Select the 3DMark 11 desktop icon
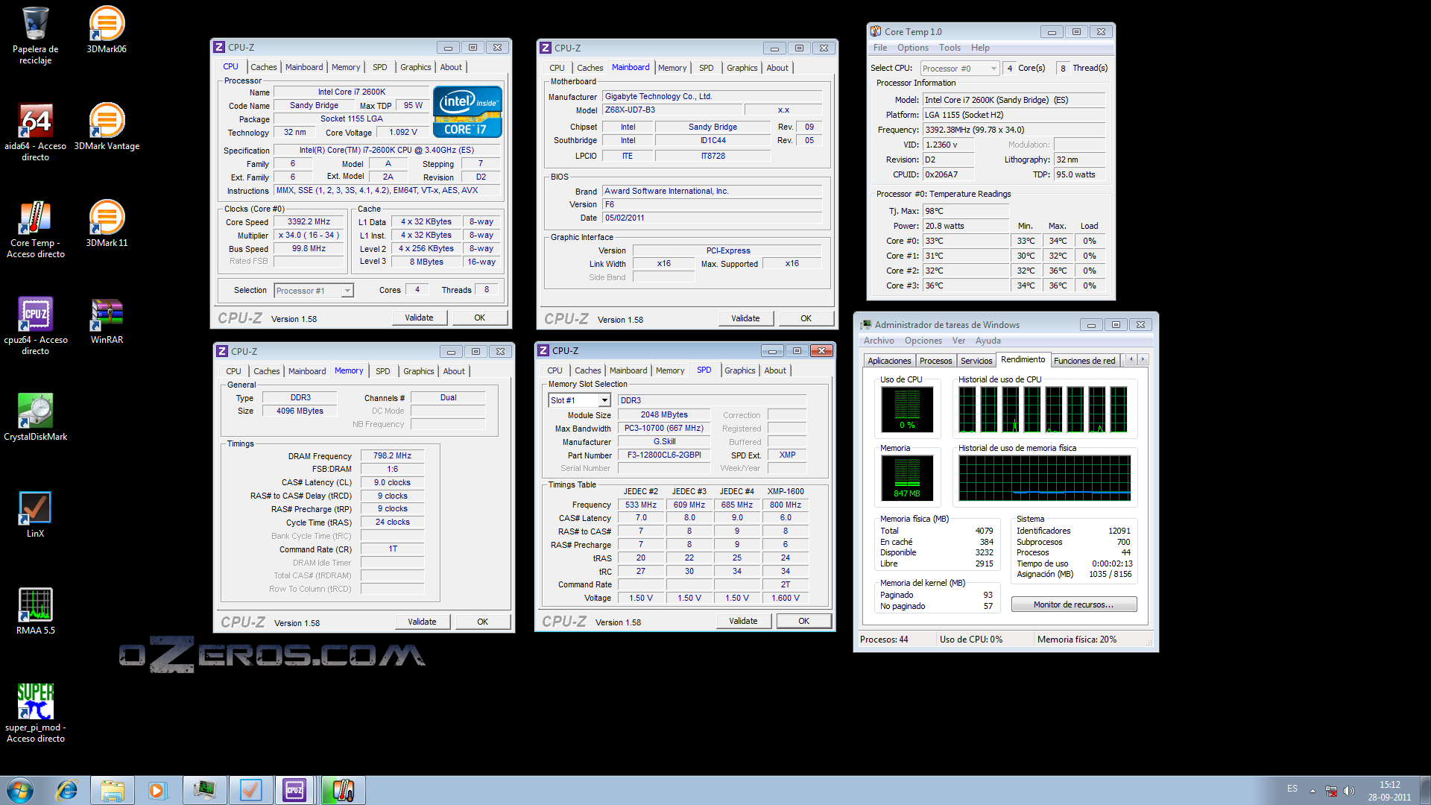The width and height of the screenshot is (1431, 805). 107,224
